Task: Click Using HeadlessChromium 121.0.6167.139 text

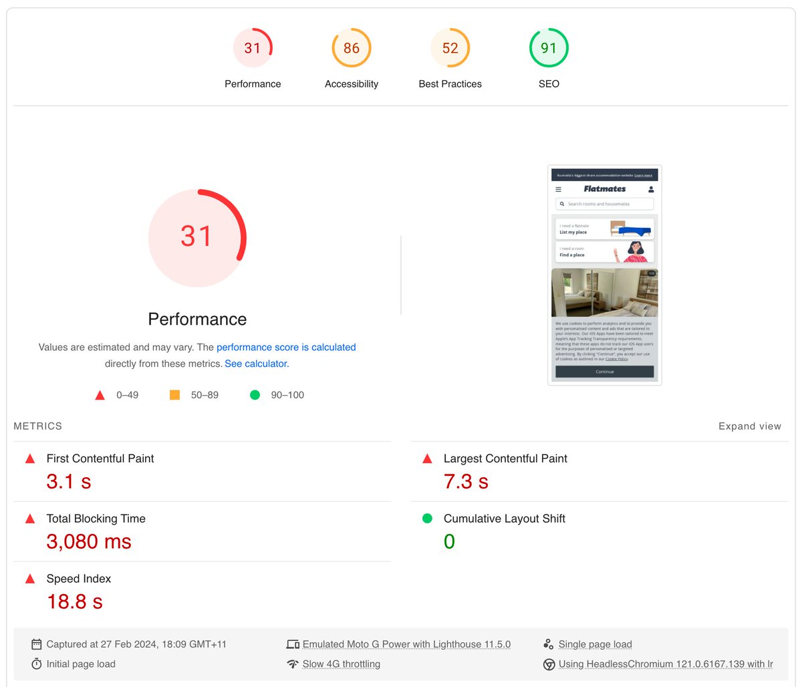Action: pos(666,664)
